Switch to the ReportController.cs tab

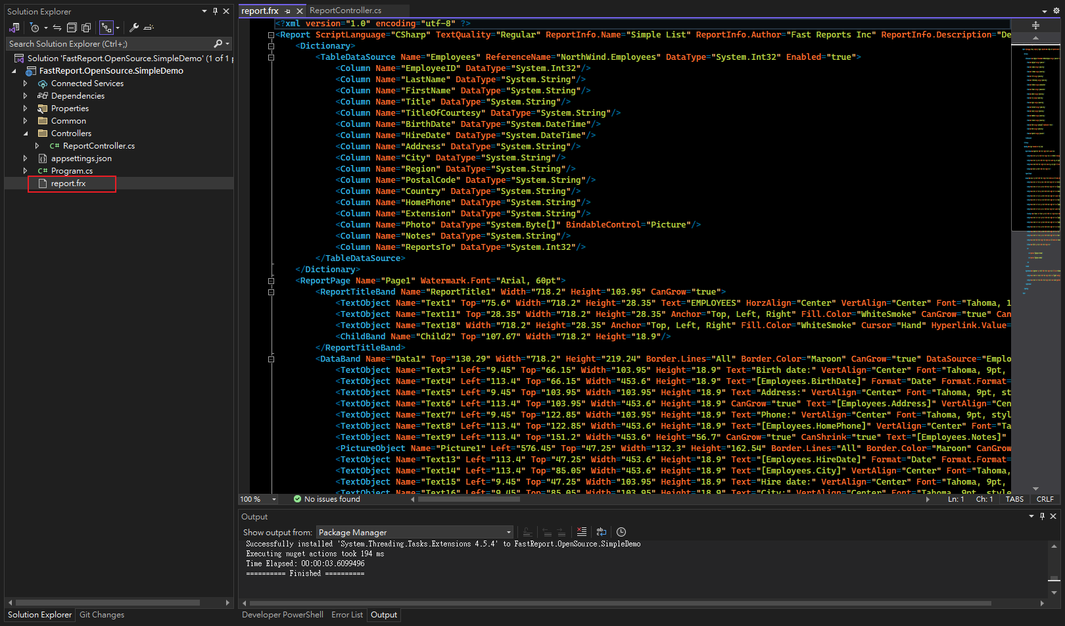pos(345,11)
